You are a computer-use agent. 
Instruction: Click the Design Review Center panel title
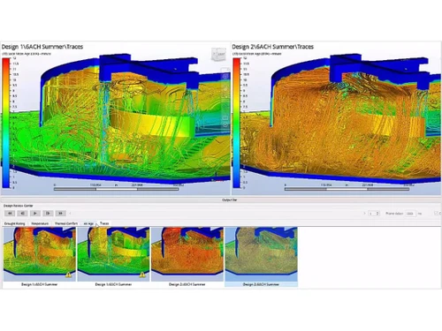(x=19, y=206)
